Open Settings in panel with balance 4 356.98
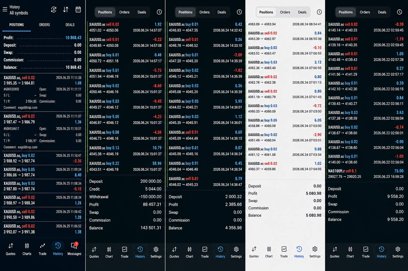The image size is (408, 271). pyautogui.click(x=236, y=252)
